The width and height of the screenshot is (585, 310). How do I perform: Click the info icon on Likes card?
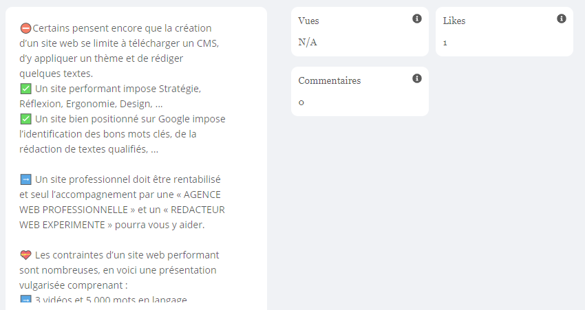tap(561, 19)
